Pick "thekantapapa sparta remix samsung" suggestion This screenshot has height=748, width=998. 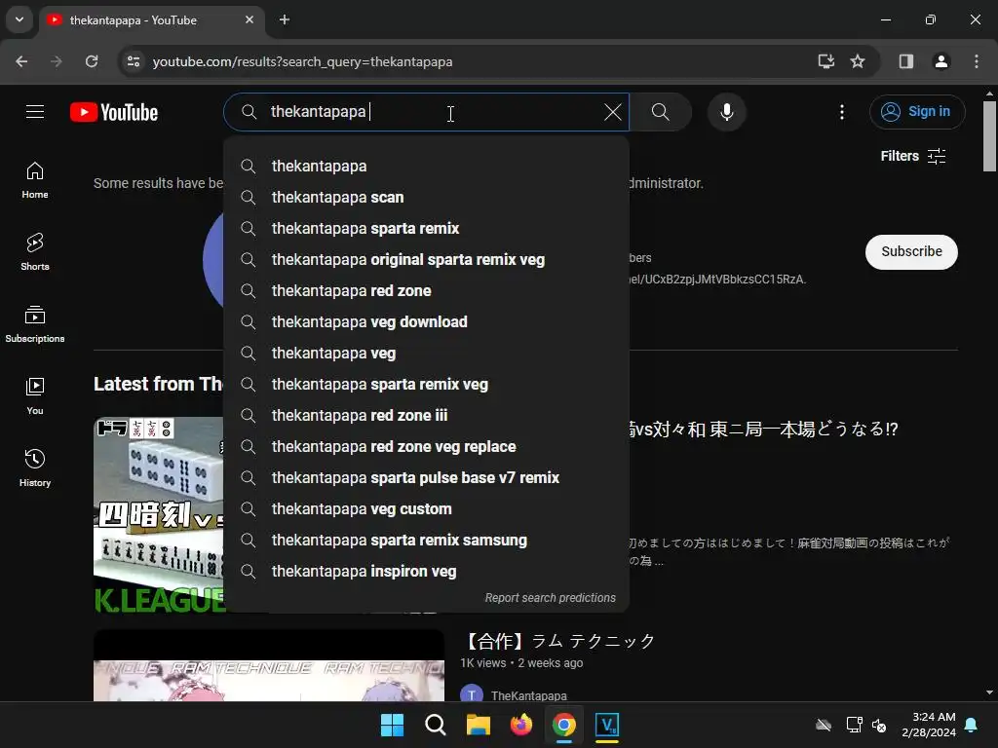pos(426,540)
